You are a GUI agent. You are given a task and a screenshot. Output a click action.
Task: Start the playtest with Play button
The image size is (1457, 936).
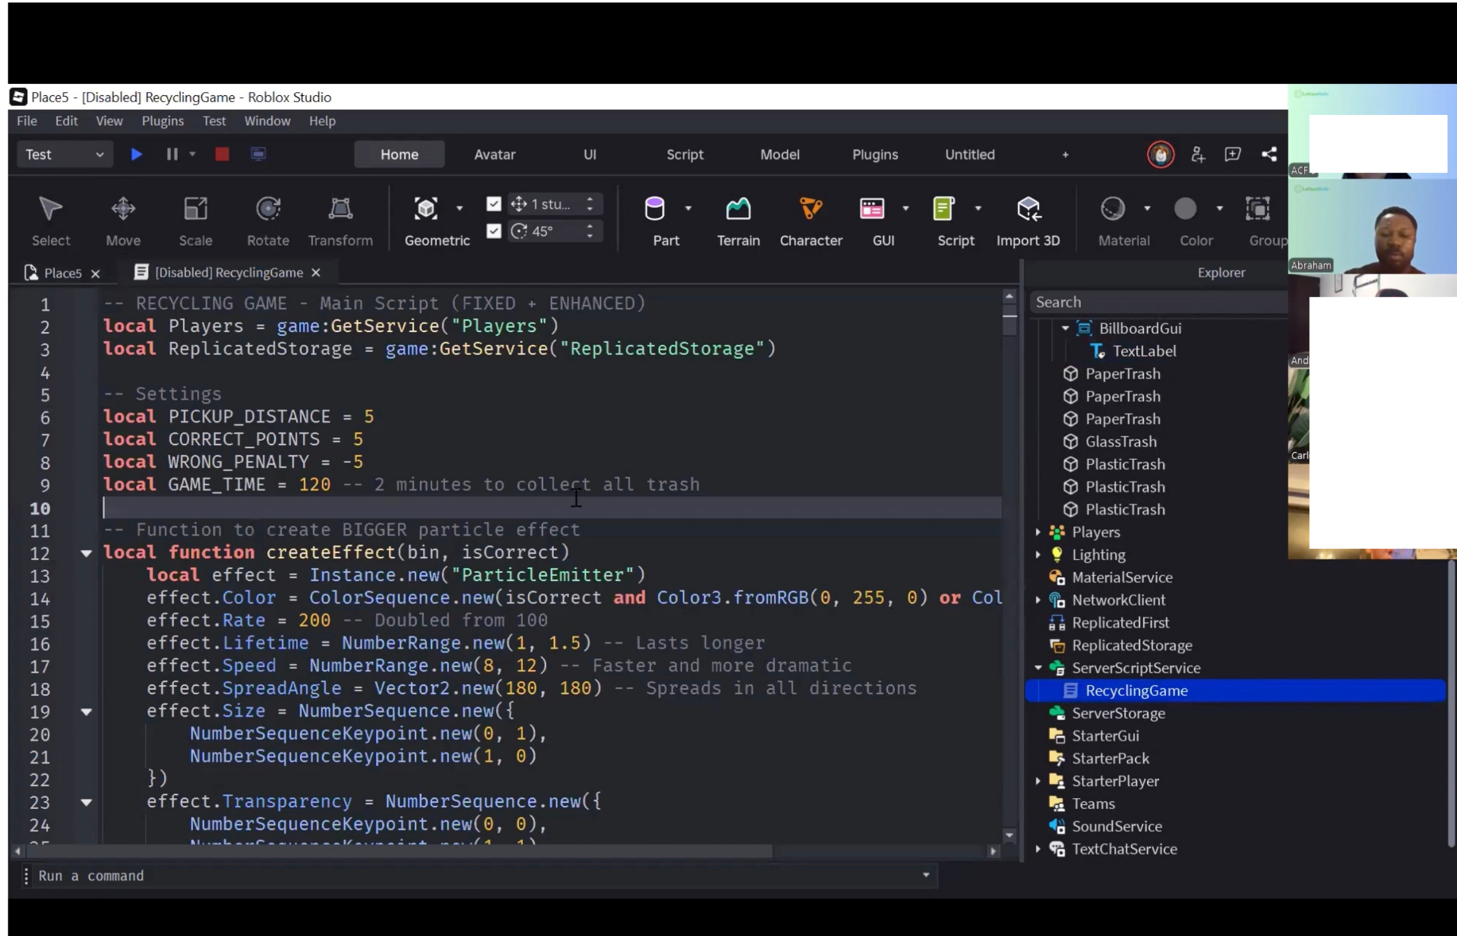tap(136, 154)
